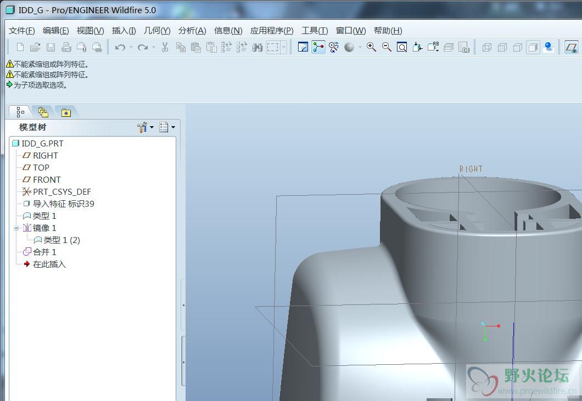
Task: Open the Redo history dropdown arrow
Action: [153, 48]
